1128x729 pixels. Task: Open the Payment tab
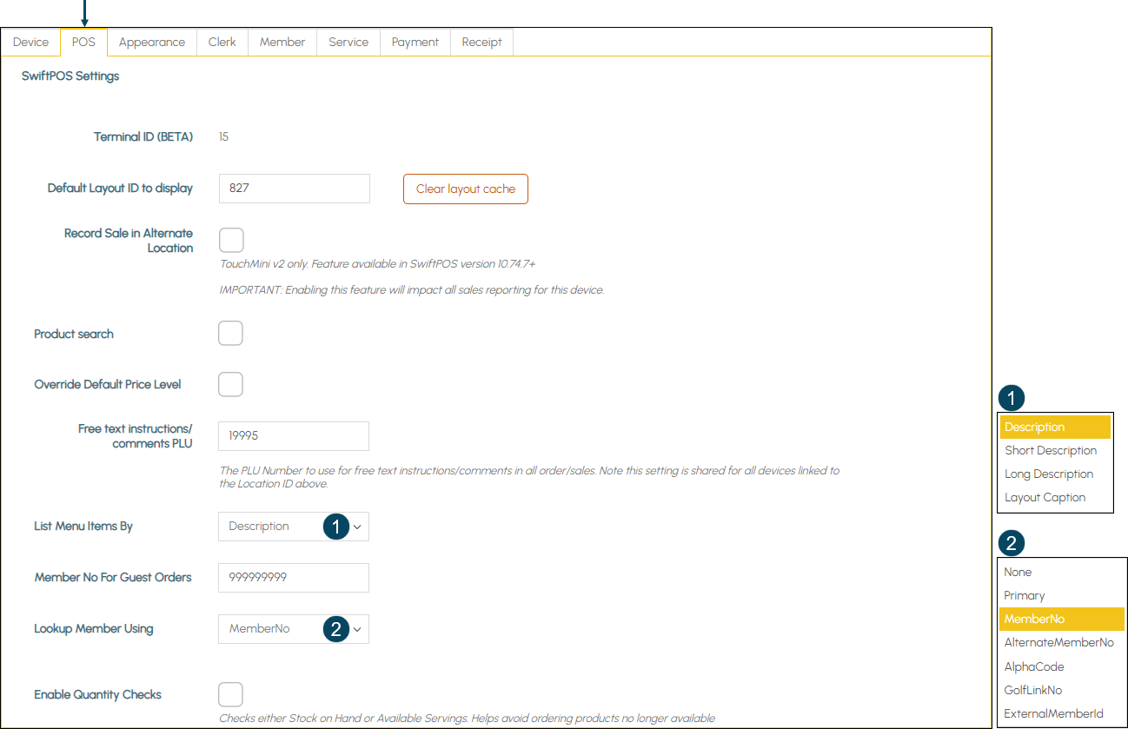415,42
